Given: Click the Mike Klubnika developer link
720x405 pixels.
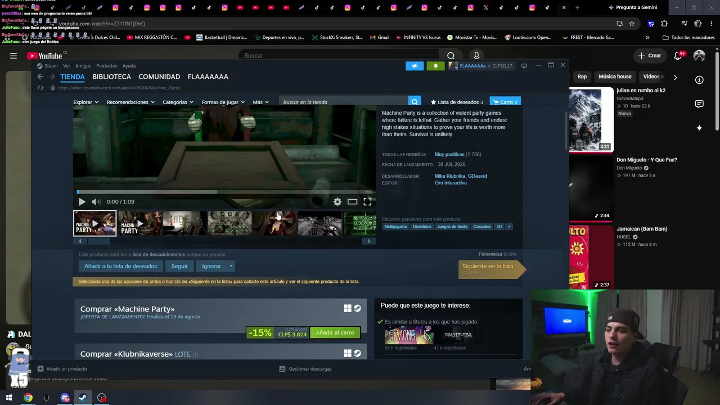Looking at the screenshot, I should click(450, 176).
